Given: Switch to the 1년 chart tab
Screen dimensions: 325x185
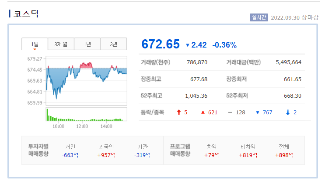Looking at the screenshot, I should (87, 44).
